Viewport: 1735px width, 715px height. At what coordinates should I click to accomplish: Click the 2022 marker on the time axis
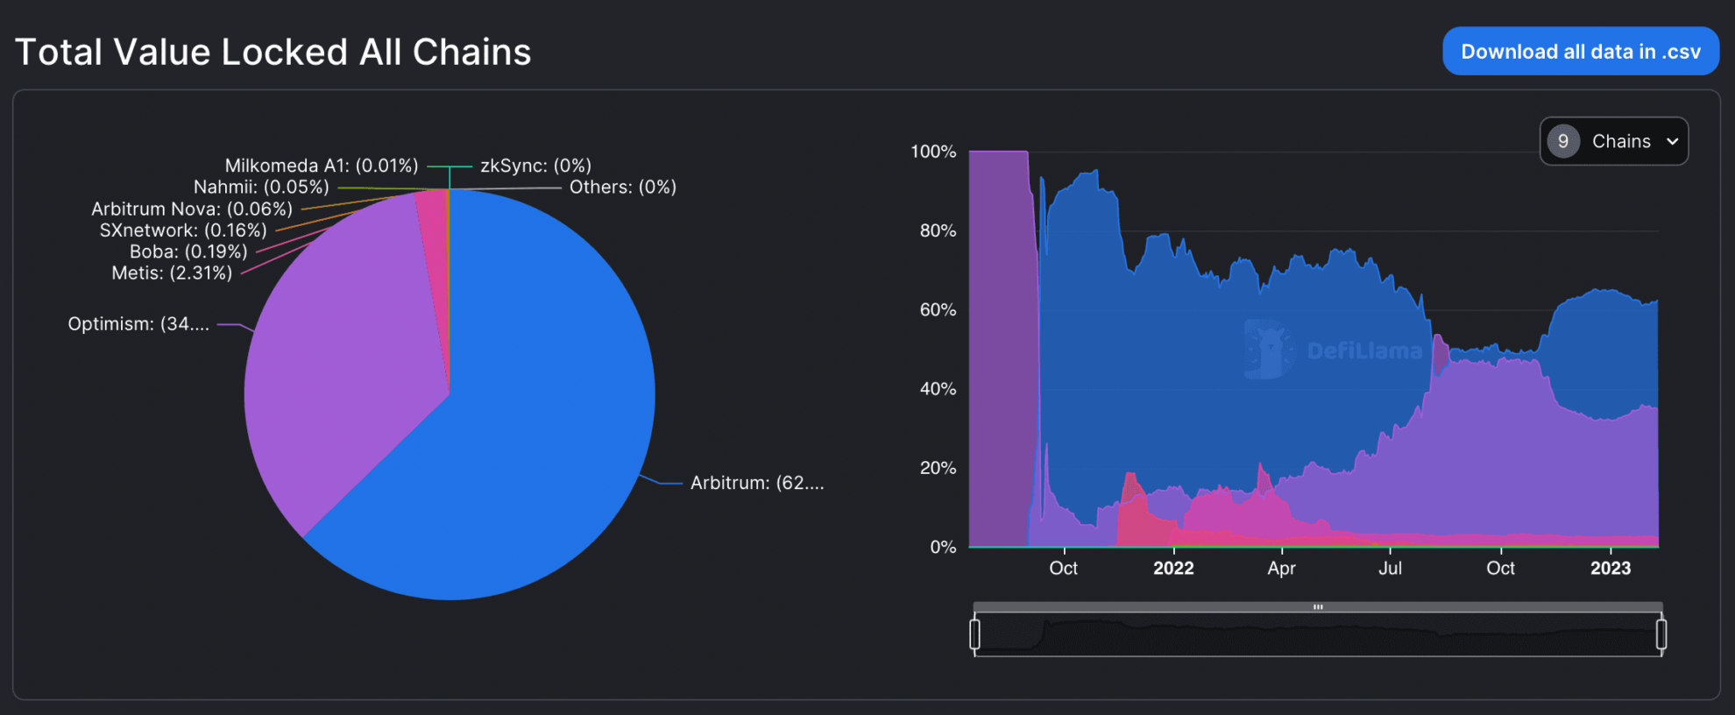1172,568
